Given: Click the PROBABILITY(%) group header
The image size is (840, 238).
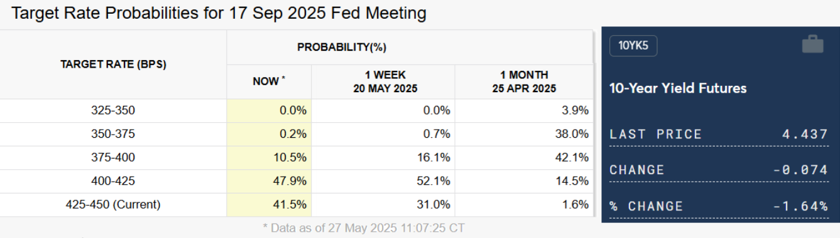Looking at the screenshot, I should (341, 48).
